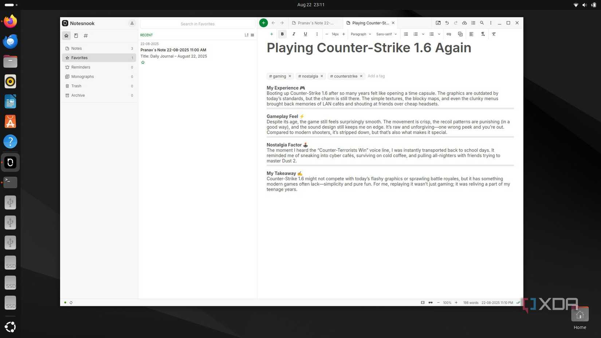Click the clear formatting icon
601x338 pixels.
click(x=494, y=34)
